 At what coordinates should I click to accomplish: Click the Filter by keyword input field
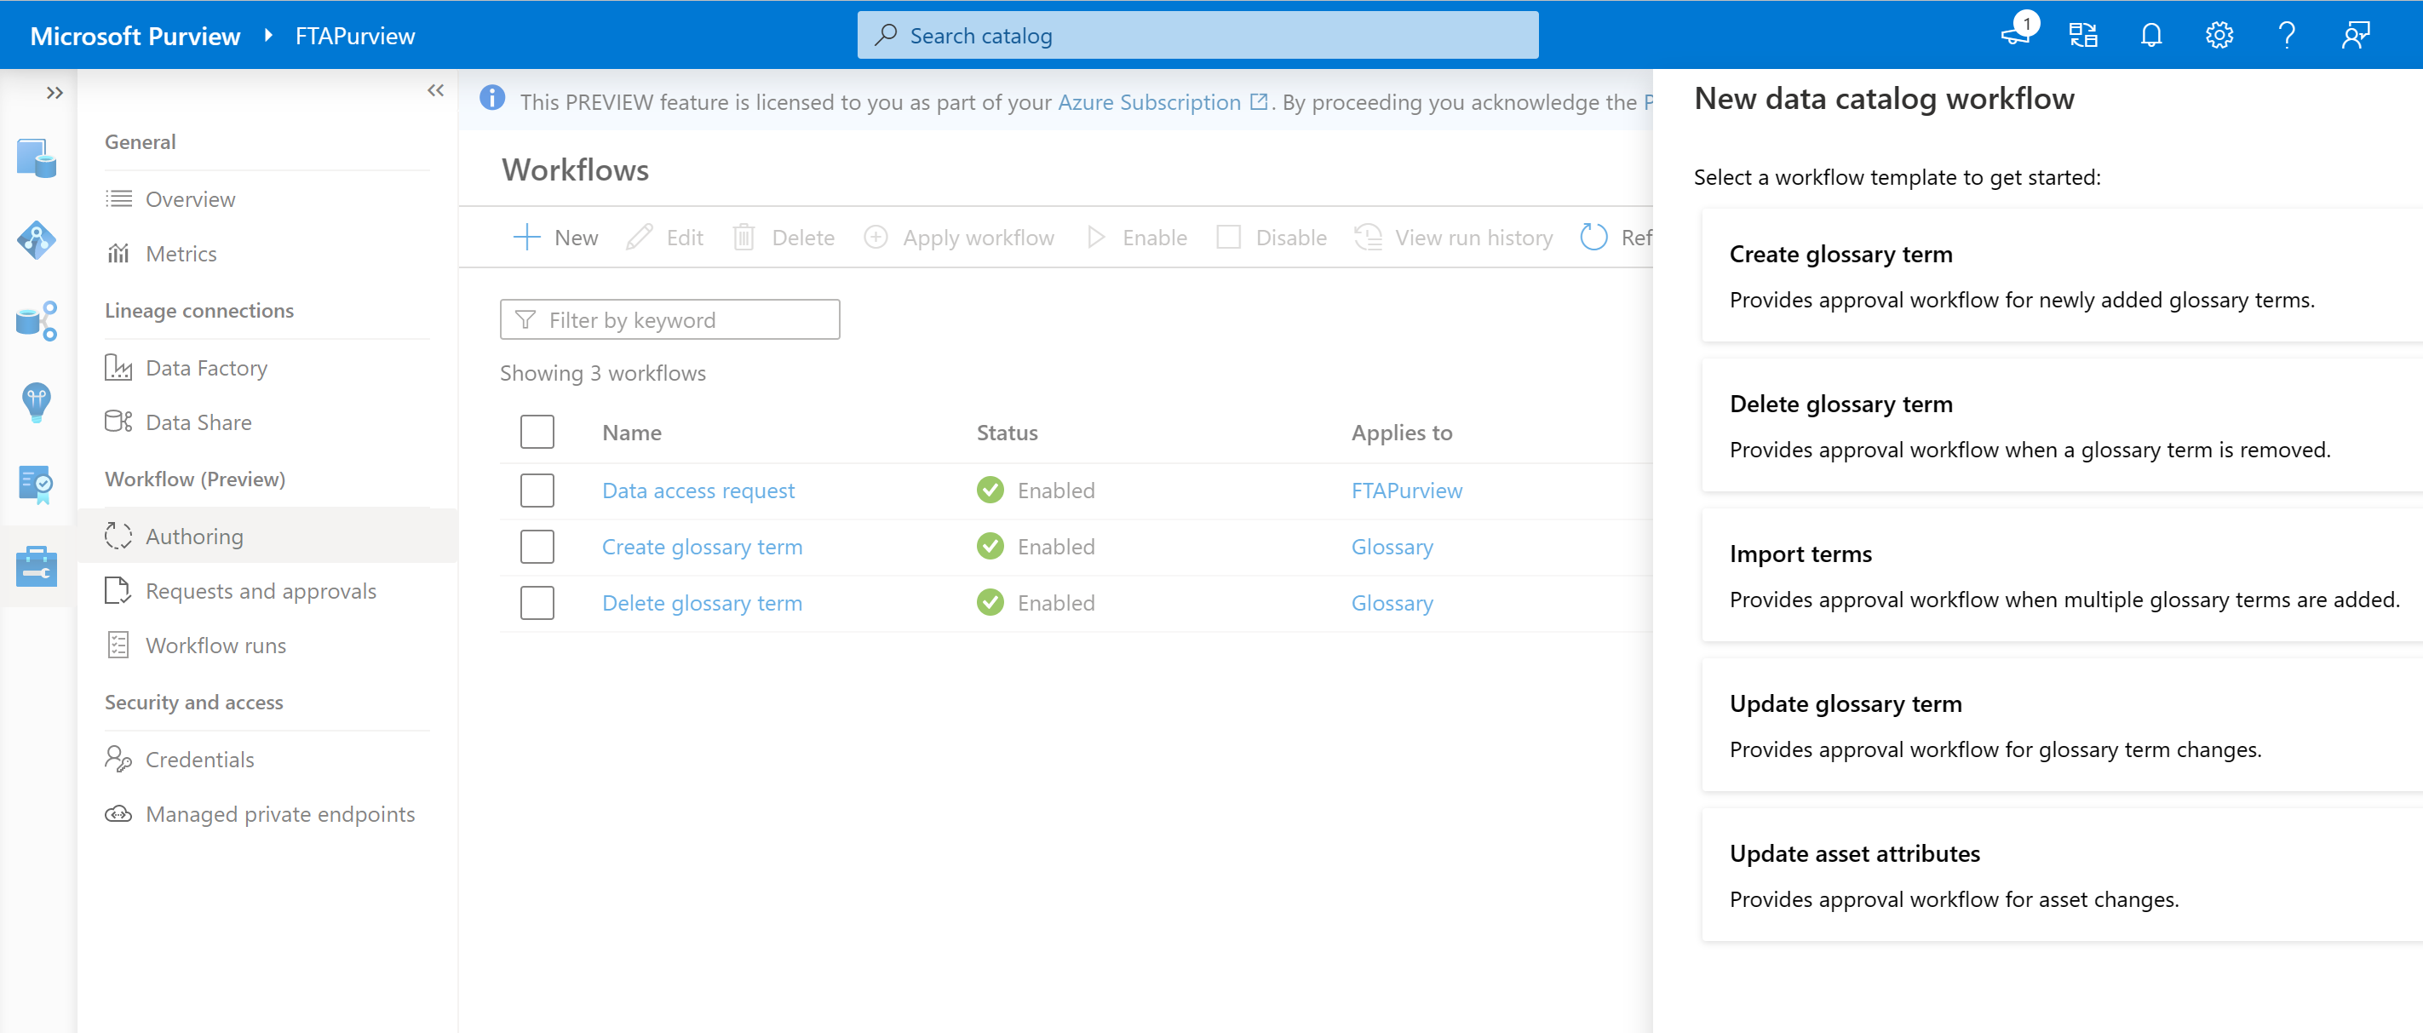(669, 319)
